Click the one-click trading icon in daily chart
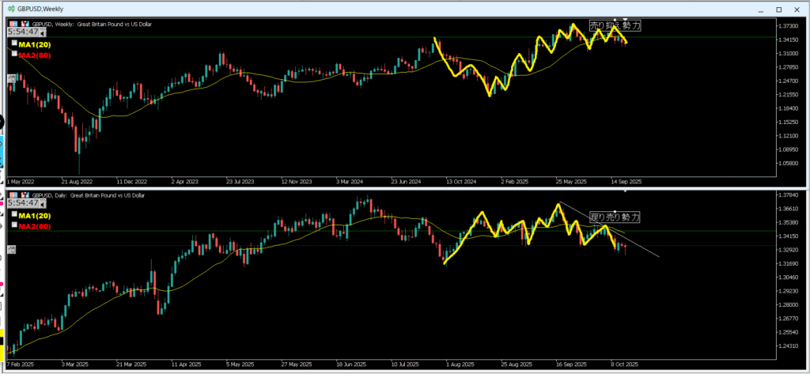This screenshot has height=374, width=810. point(13,195)
